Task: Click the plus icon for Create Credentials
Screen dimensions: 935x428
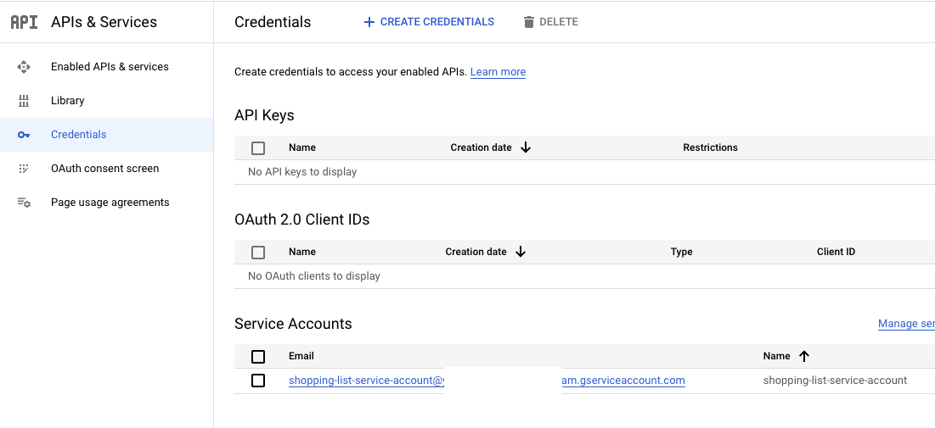Action: [369, 22]
